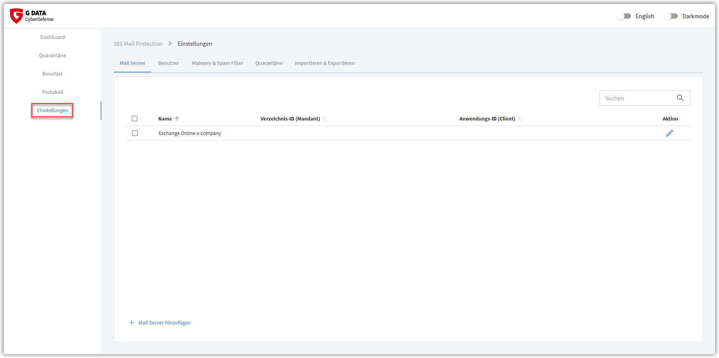719x358 pixels.
Task: Click the Aktion column header
Action: (670, 119)
